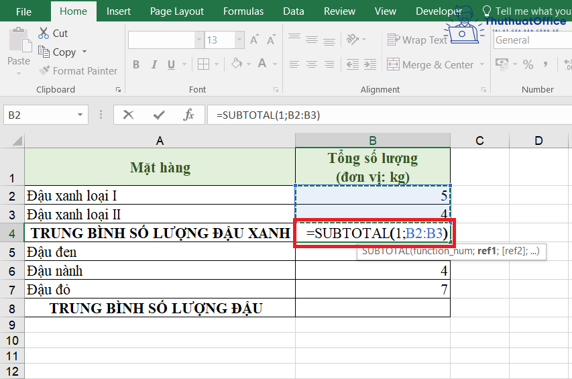Increase font size with larger A icon
Viewport: 572px width, 379px height.
[254, 40]
